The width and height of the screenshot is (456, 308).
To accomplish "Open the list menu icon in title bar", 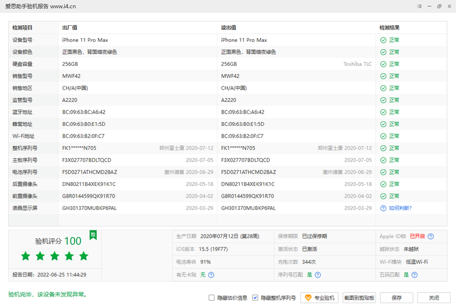I will pyautogui.click(x=420, y=6).
